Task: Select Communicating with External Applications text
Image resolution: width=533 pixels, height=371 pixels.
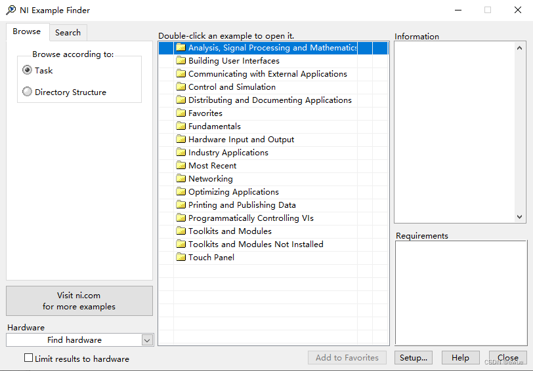Action: (x=268, y=74)
